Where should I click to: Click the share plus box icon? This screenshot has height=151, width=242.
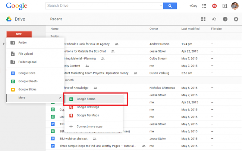coord(224,6)
